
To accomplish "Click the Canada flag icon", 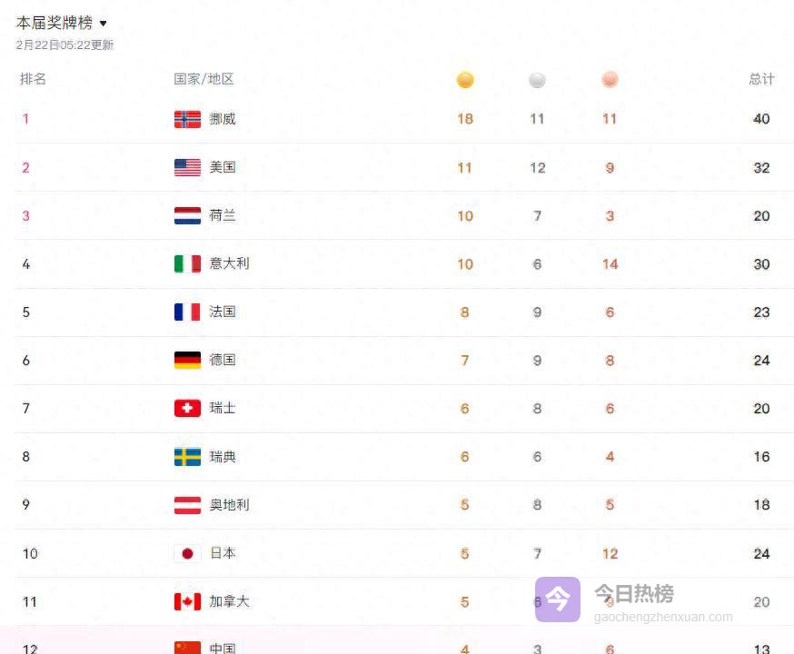I will [187, 601].
